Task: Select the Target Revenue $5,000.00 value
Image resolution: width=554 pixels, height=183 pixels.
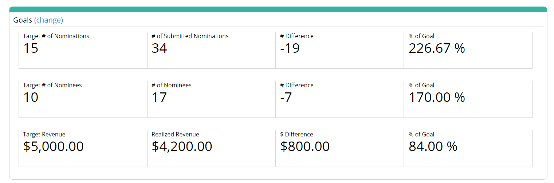Action: pos(54,147)
